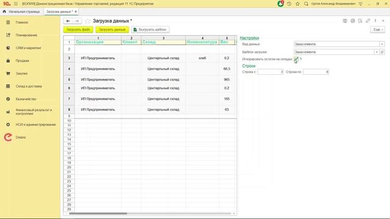
Task: Select the Склад header cell
Action: pos(163,42)
